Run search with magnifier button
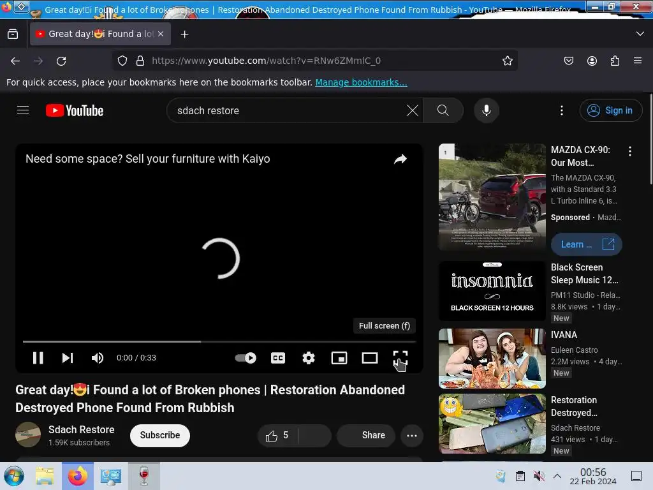This screenshot has width=653, height=490. tap(443, 110)
